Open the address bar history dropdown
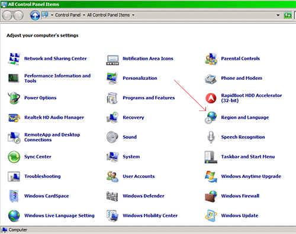Viewport: 296px width, 234px height. point(278,15)
